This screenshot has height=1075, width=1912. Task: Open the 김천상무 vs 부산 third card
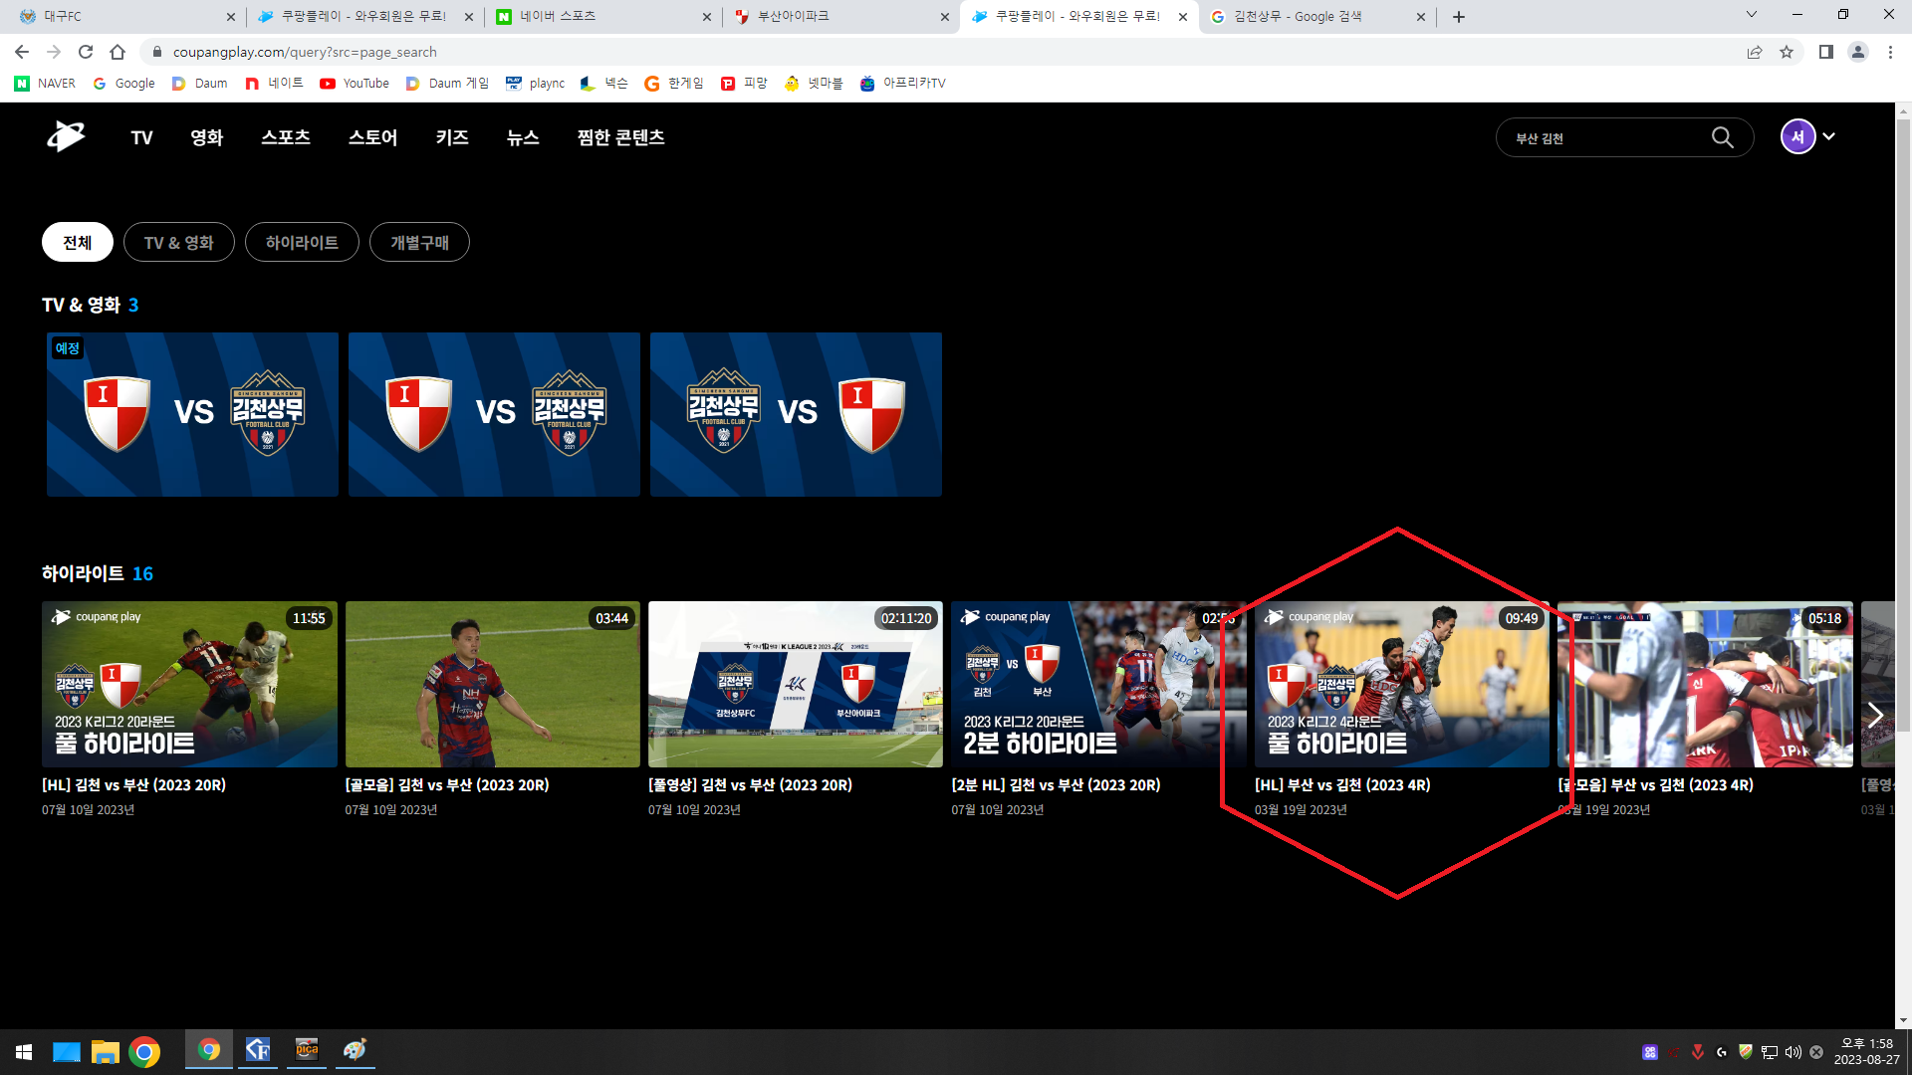[796, 414]
